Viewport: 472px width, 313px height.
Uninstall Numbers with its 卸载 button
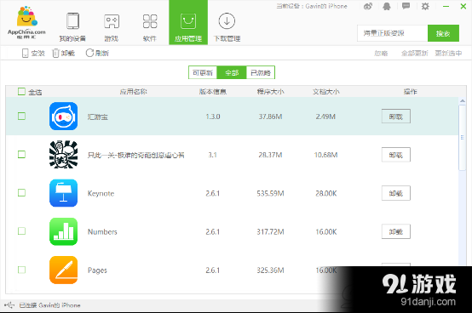tap(396, 232)
